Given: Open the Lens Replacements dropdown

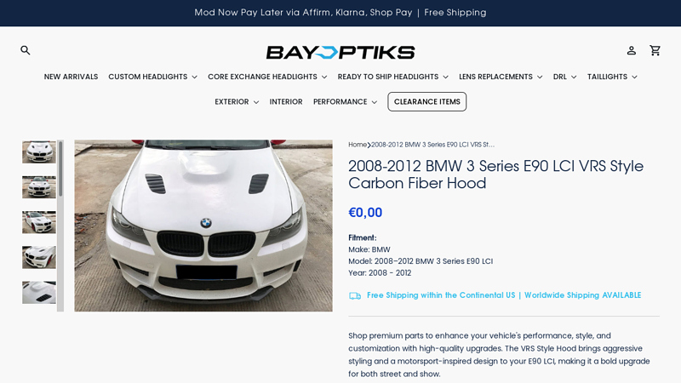Looking at the screenshot, I should click(x=501, y=77).
